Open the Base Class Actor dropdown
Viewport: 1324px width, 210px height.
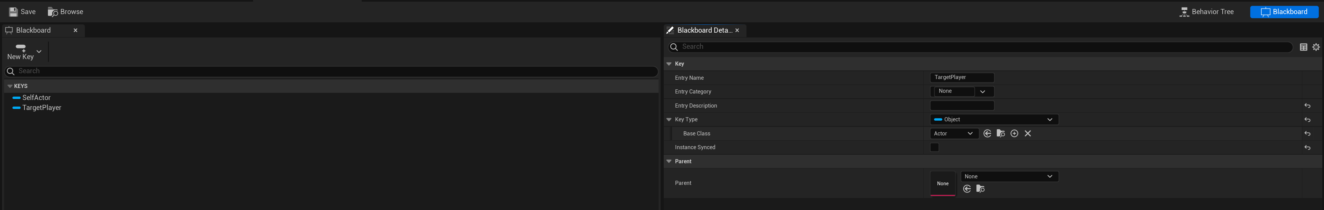coord(954,134)
